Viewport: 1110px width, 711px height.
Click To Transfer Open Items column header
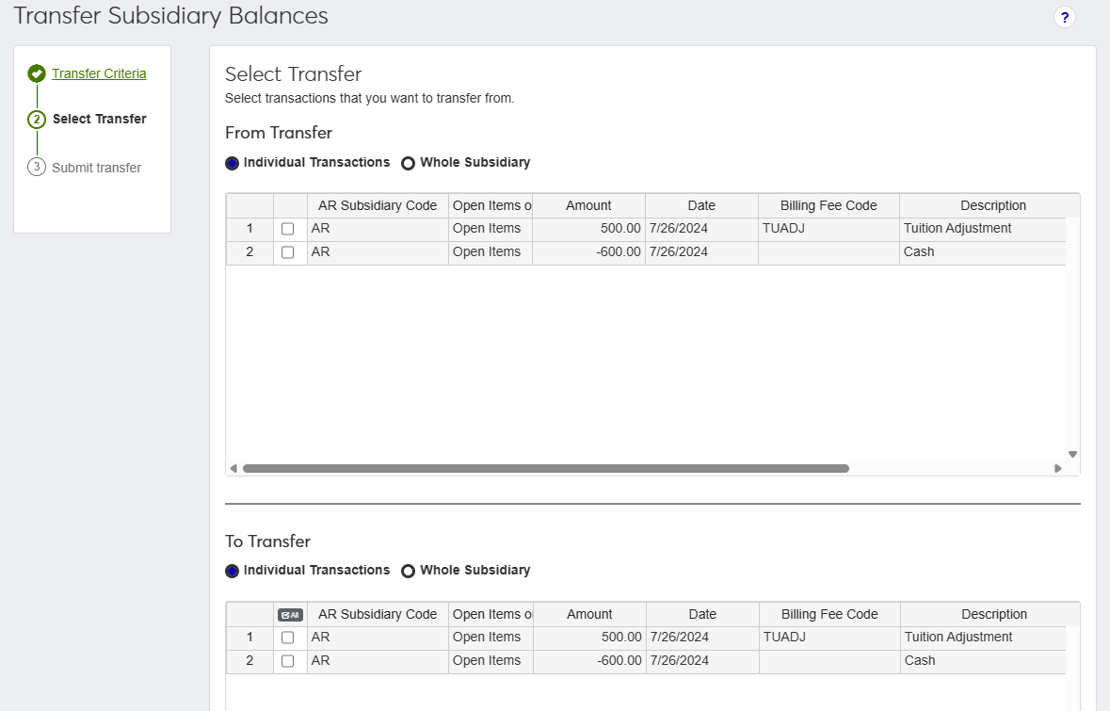point(491,614)
